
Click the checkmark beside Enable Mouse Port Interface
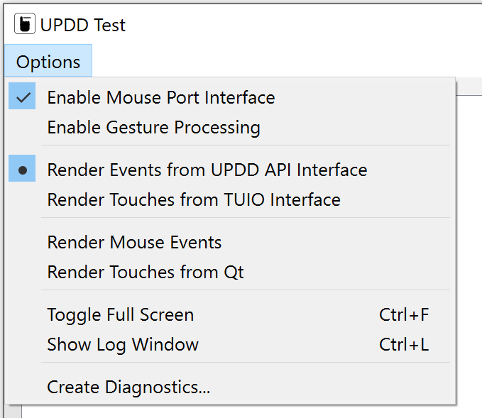click(x=22, y=96)
